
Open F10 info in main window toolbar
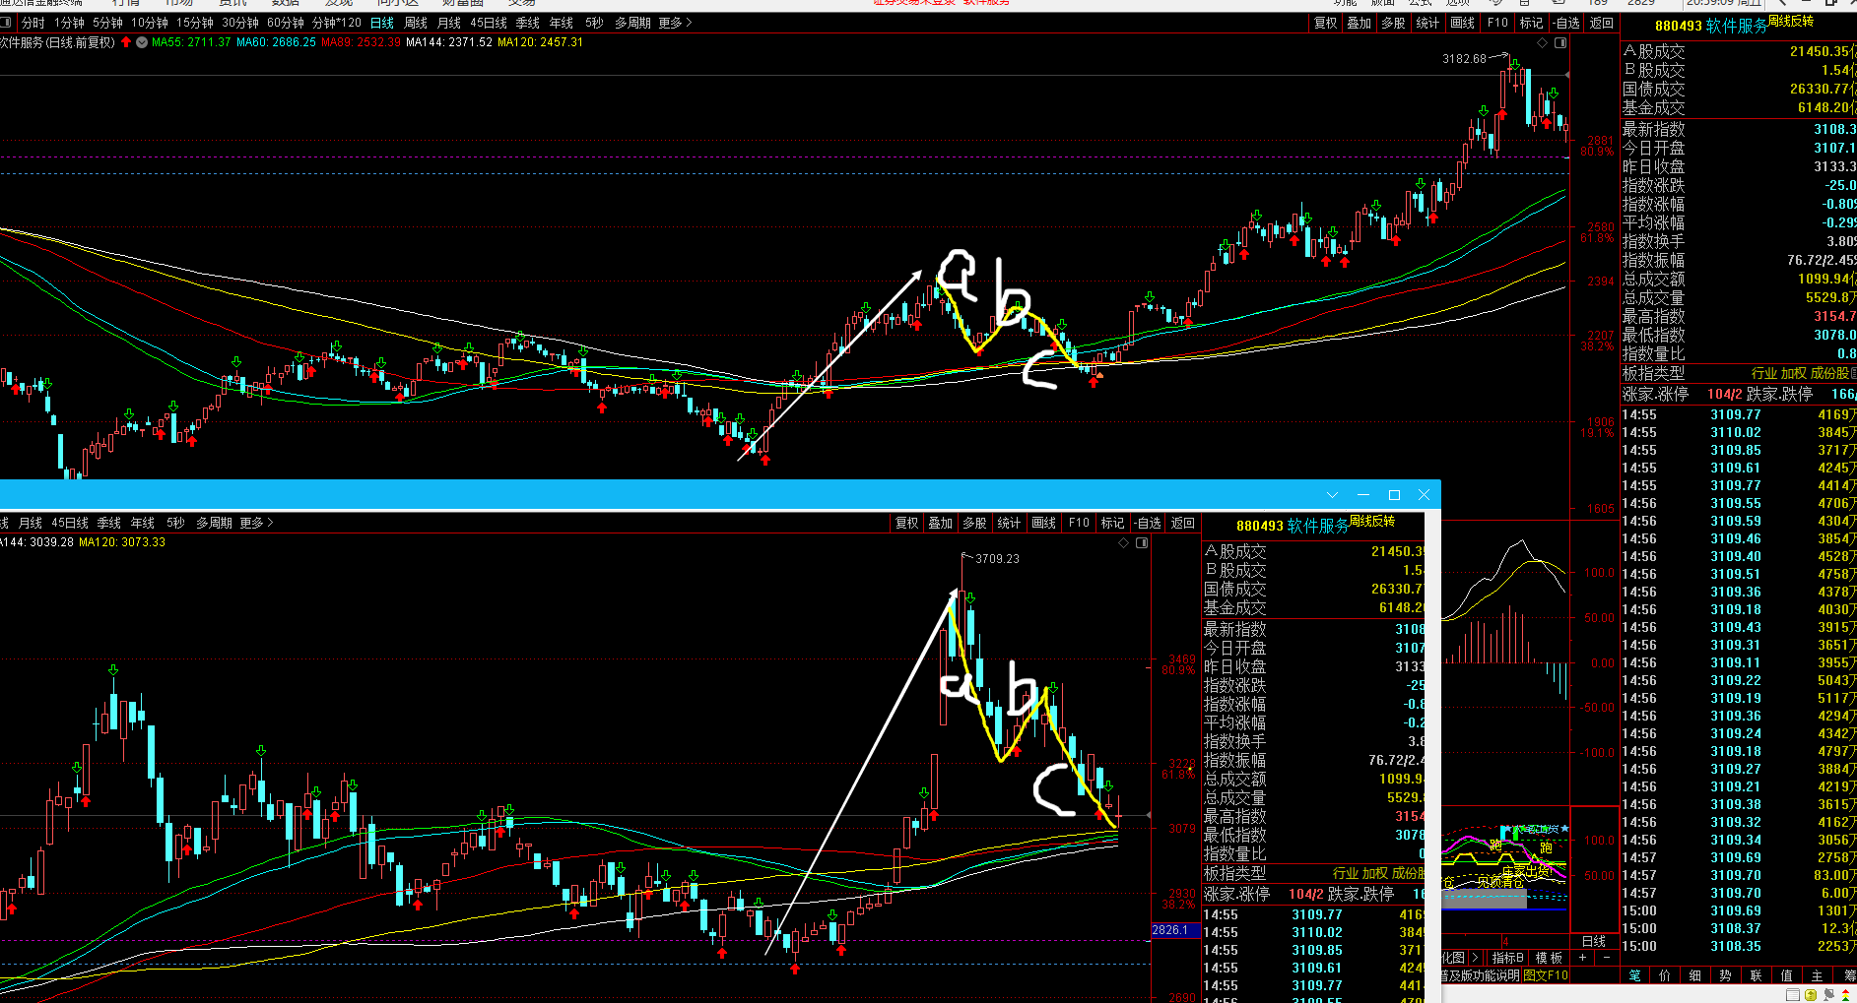pyautogui.click(x=1497, y=23)
